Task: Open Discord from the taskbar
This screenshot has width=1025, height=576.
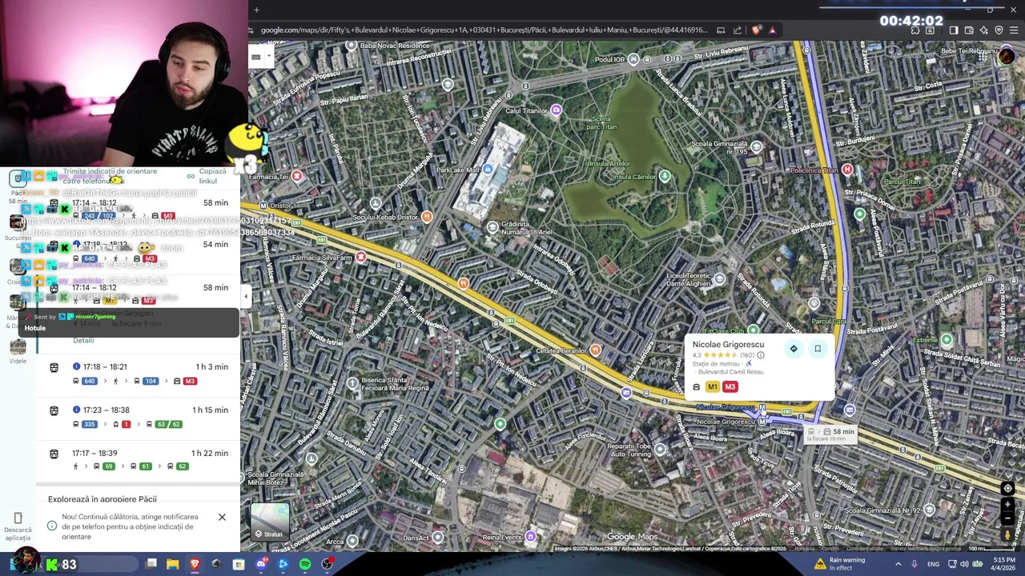Action: pos(260,565)
